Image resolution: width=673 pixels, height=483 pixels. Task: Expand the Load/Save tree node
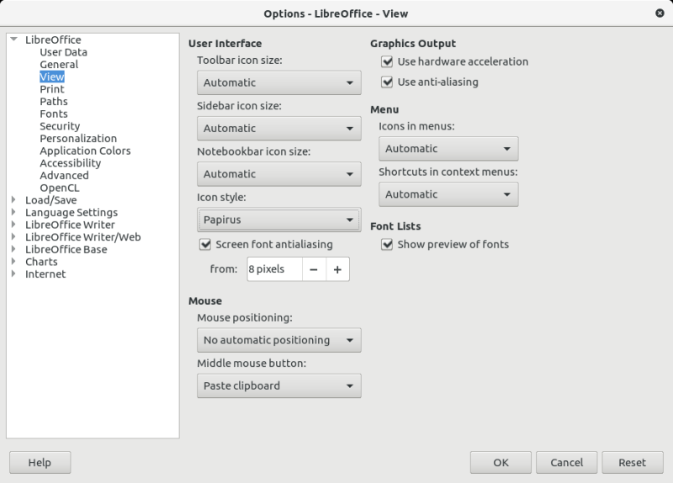[13, 200]
